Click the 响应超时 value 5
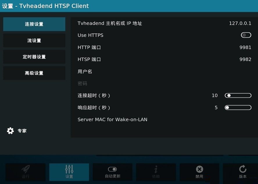The image size is (258, 184). point(216,107)
